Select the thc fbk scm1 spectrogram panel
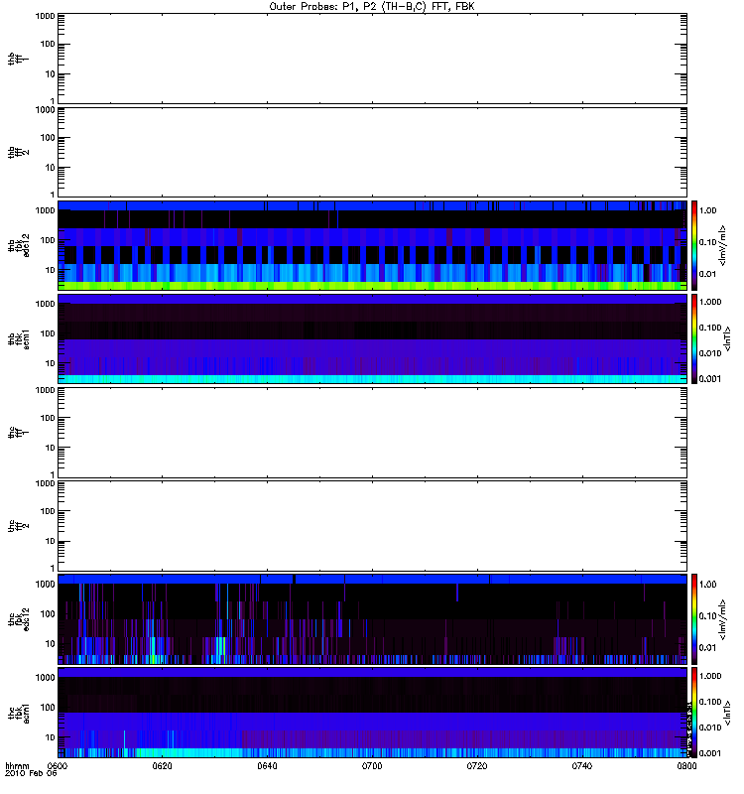The width and height of the screenshot is (744, 794). click(x=373, y=713)
